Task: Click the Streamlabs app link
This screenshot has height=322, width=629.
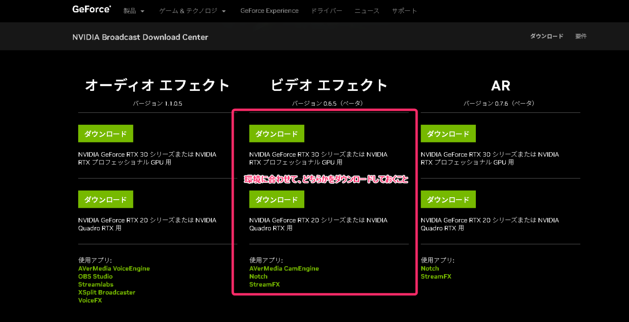Action: (x=96, y=284)
